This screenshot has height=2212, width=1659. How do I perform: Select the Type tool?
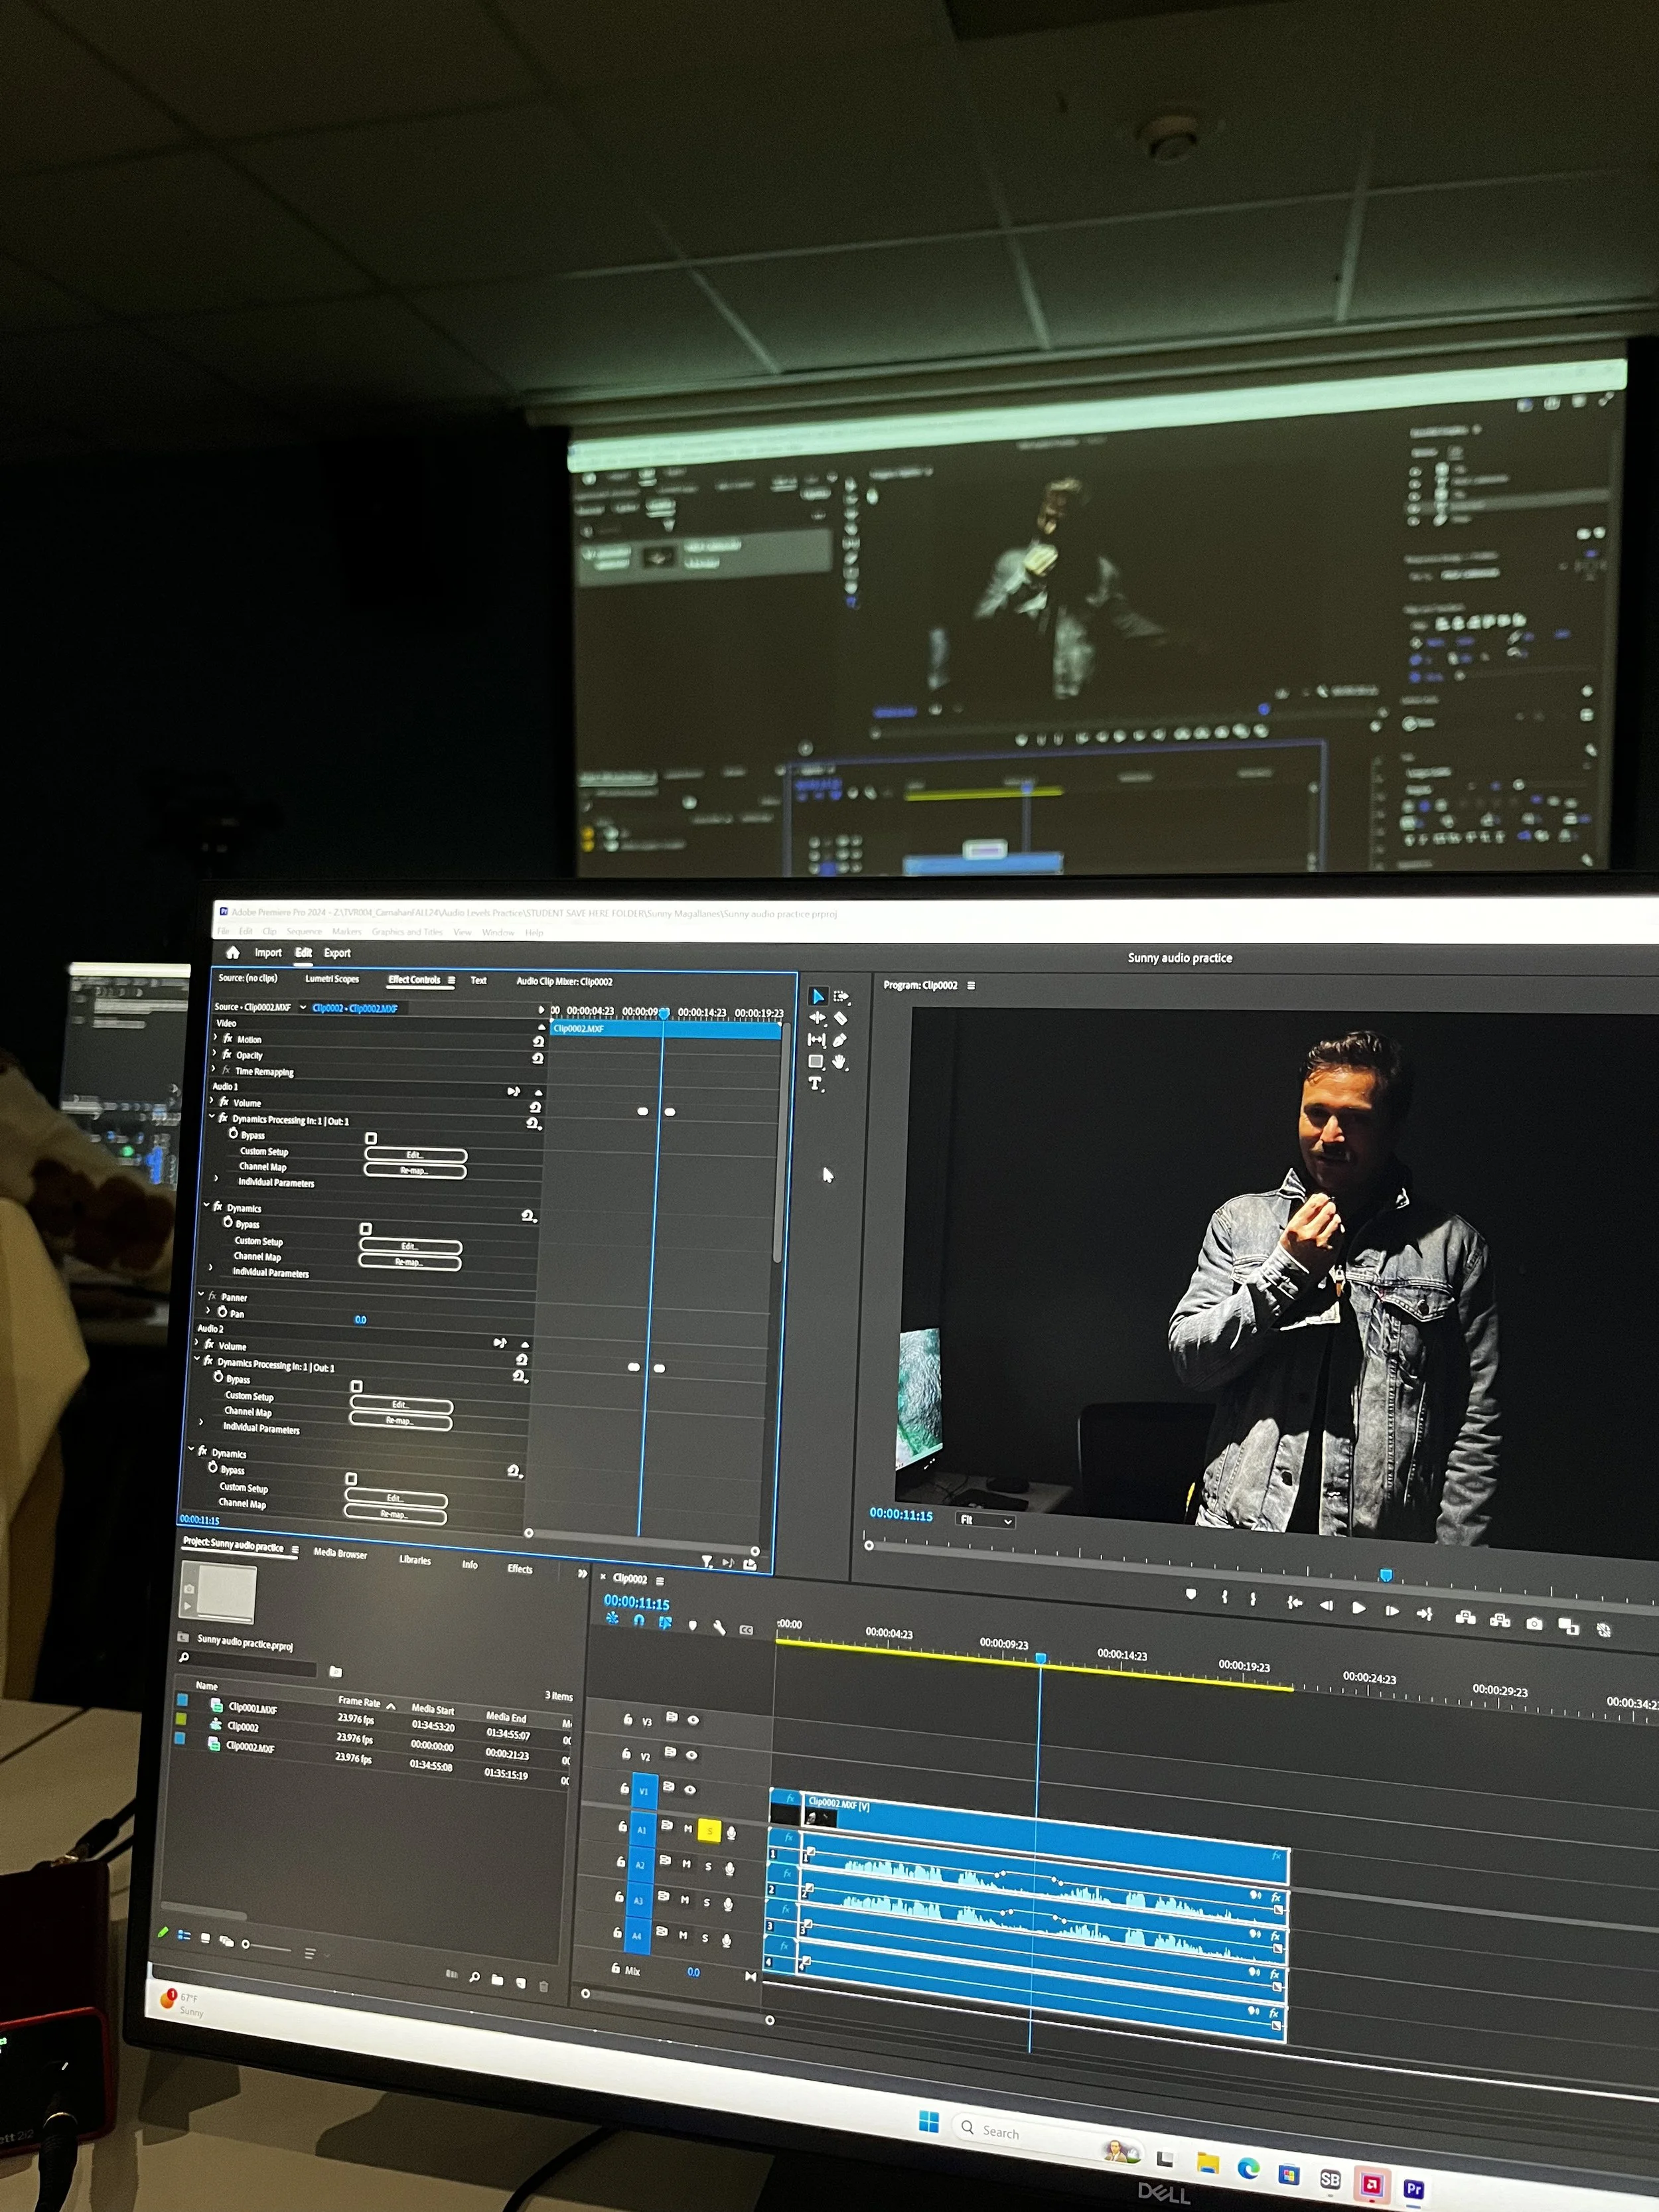pos(815,1083)
